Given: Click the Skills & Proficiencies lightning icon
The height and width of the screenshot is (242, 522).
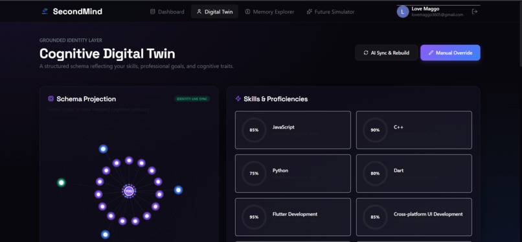Looking at the screenshot, I should (x=238, y=99).
